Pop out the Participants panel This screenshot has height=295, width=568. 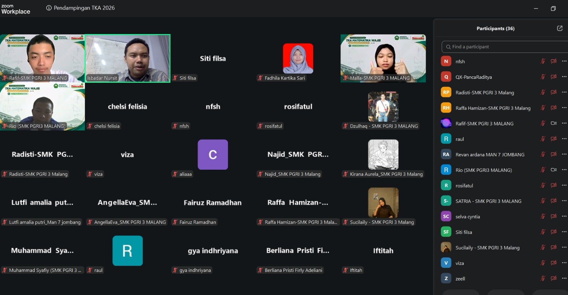click(x=560, y=28)
